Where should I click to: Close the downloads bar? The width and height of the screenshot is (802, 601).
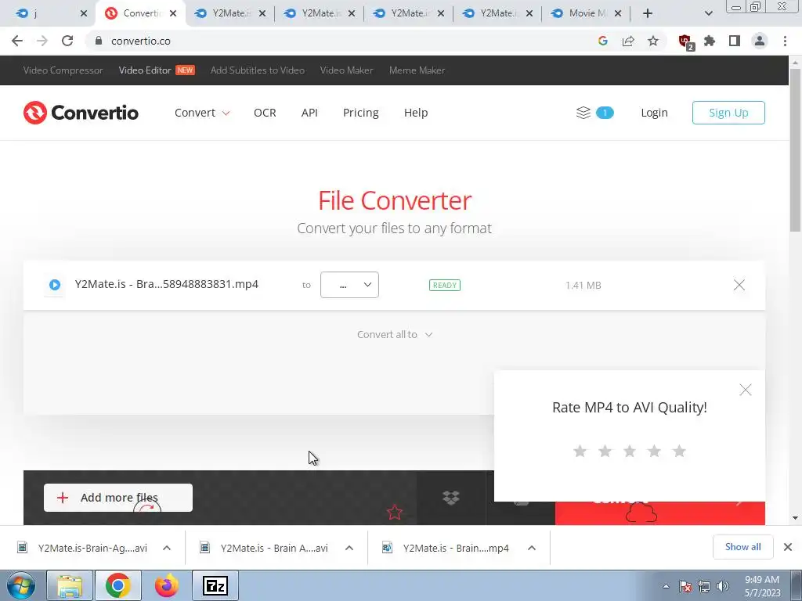788,547
